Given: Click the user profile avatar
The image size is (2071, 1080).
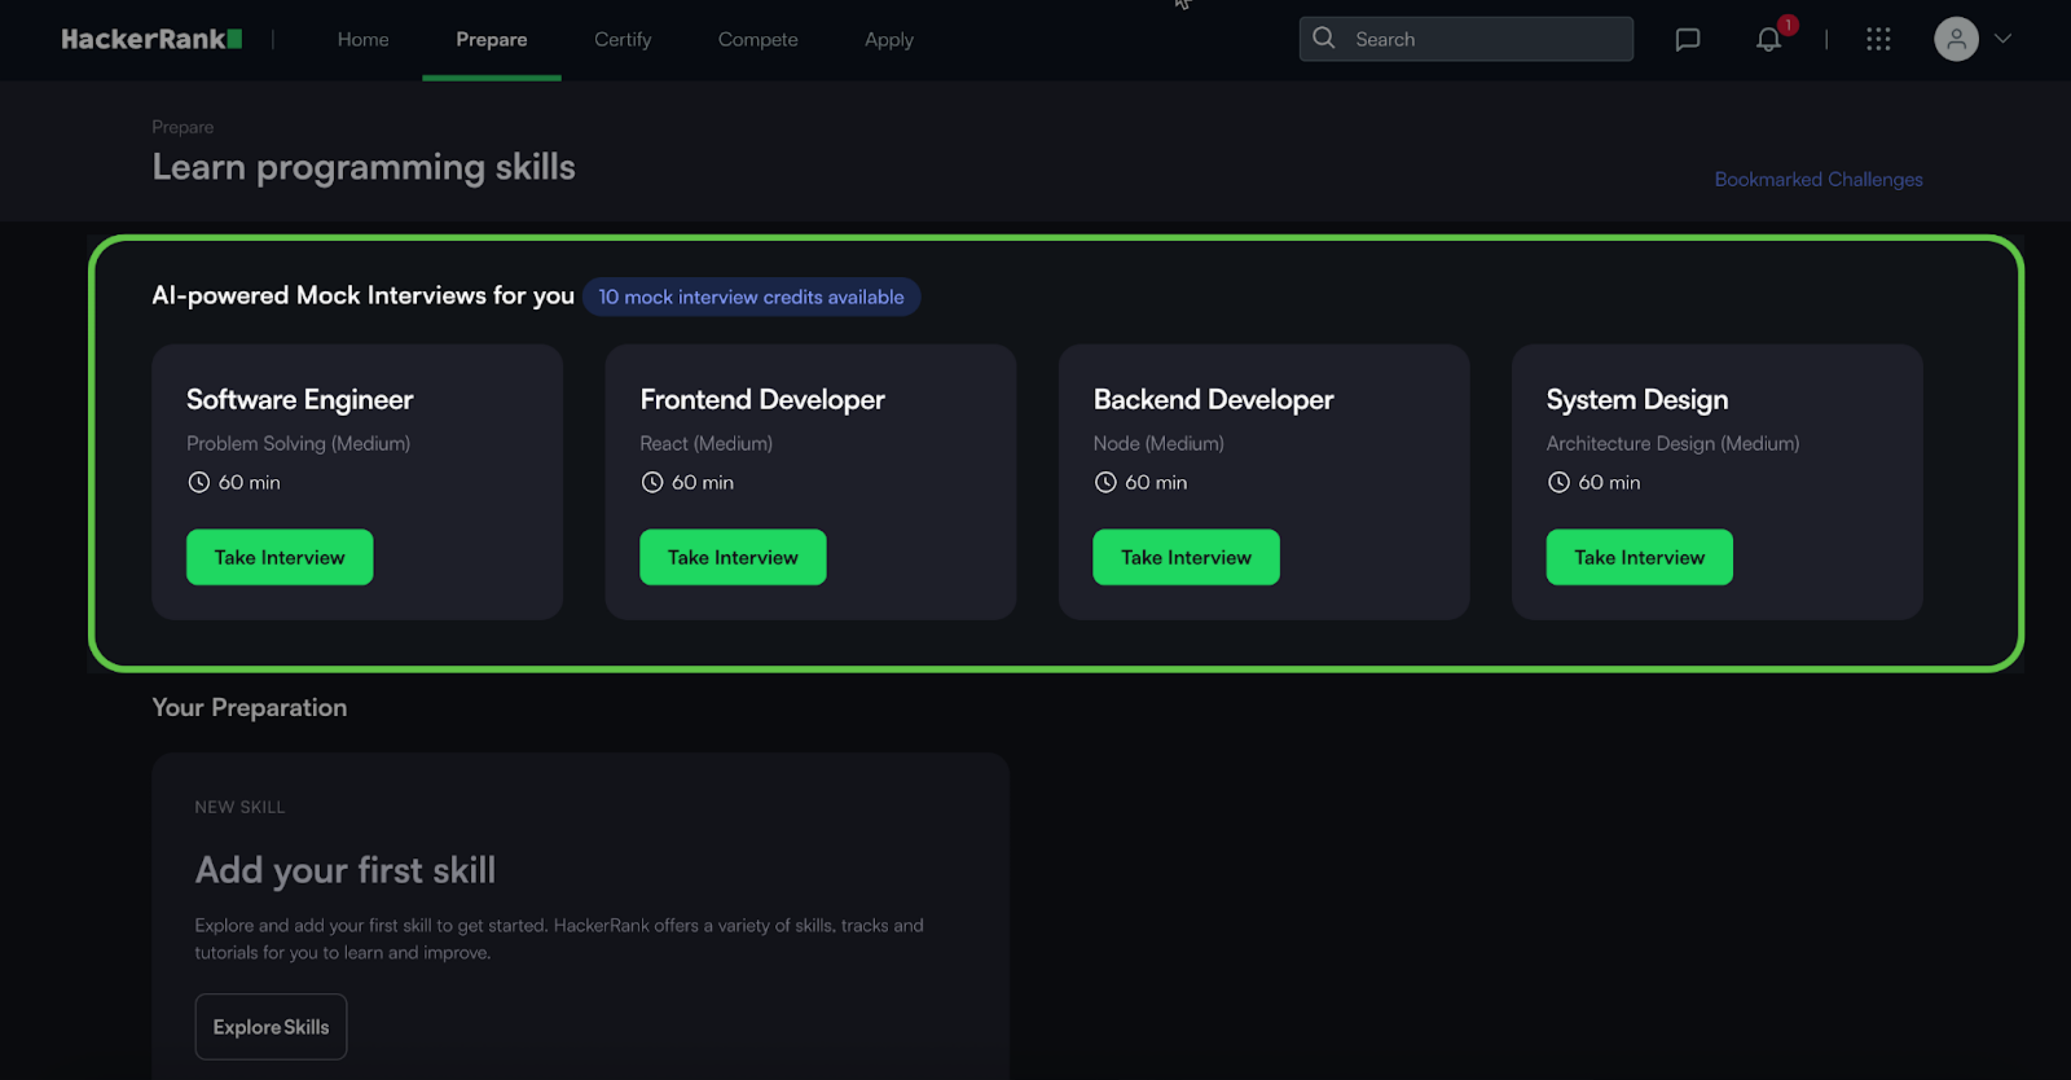Looking at the screenshot, I should pos(1956,39).
